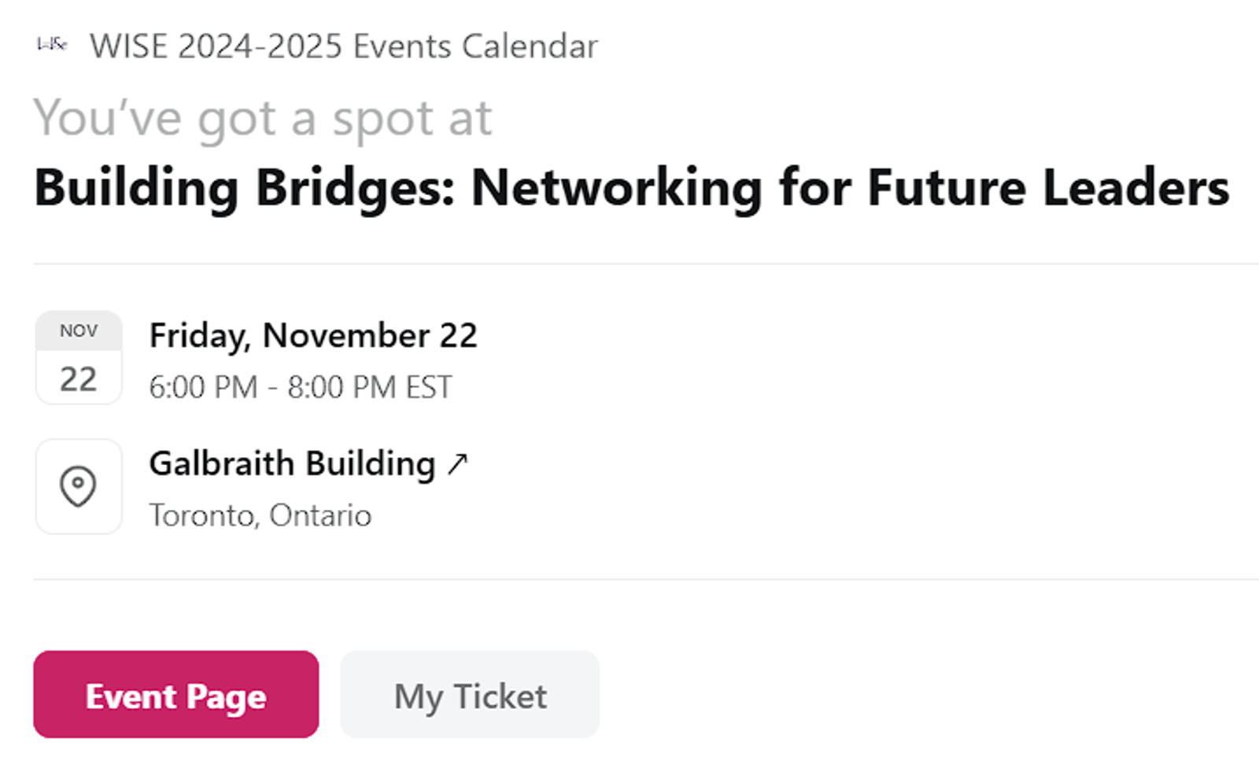Click the Toronto, Ontario address text
1259x768 pixels.
coord(260,515)
